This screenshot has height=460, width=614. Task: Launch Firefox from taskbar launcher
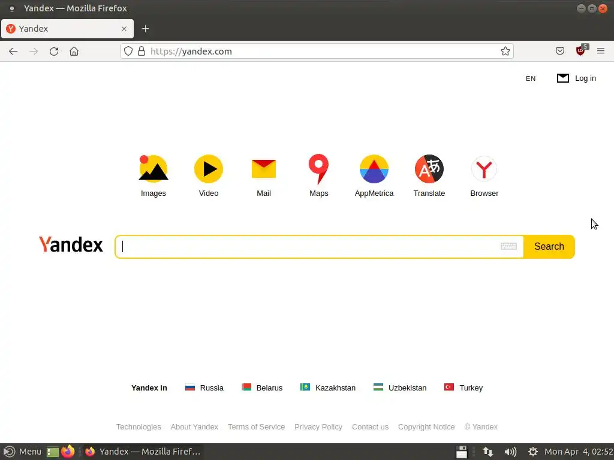(x=68, y=451)
